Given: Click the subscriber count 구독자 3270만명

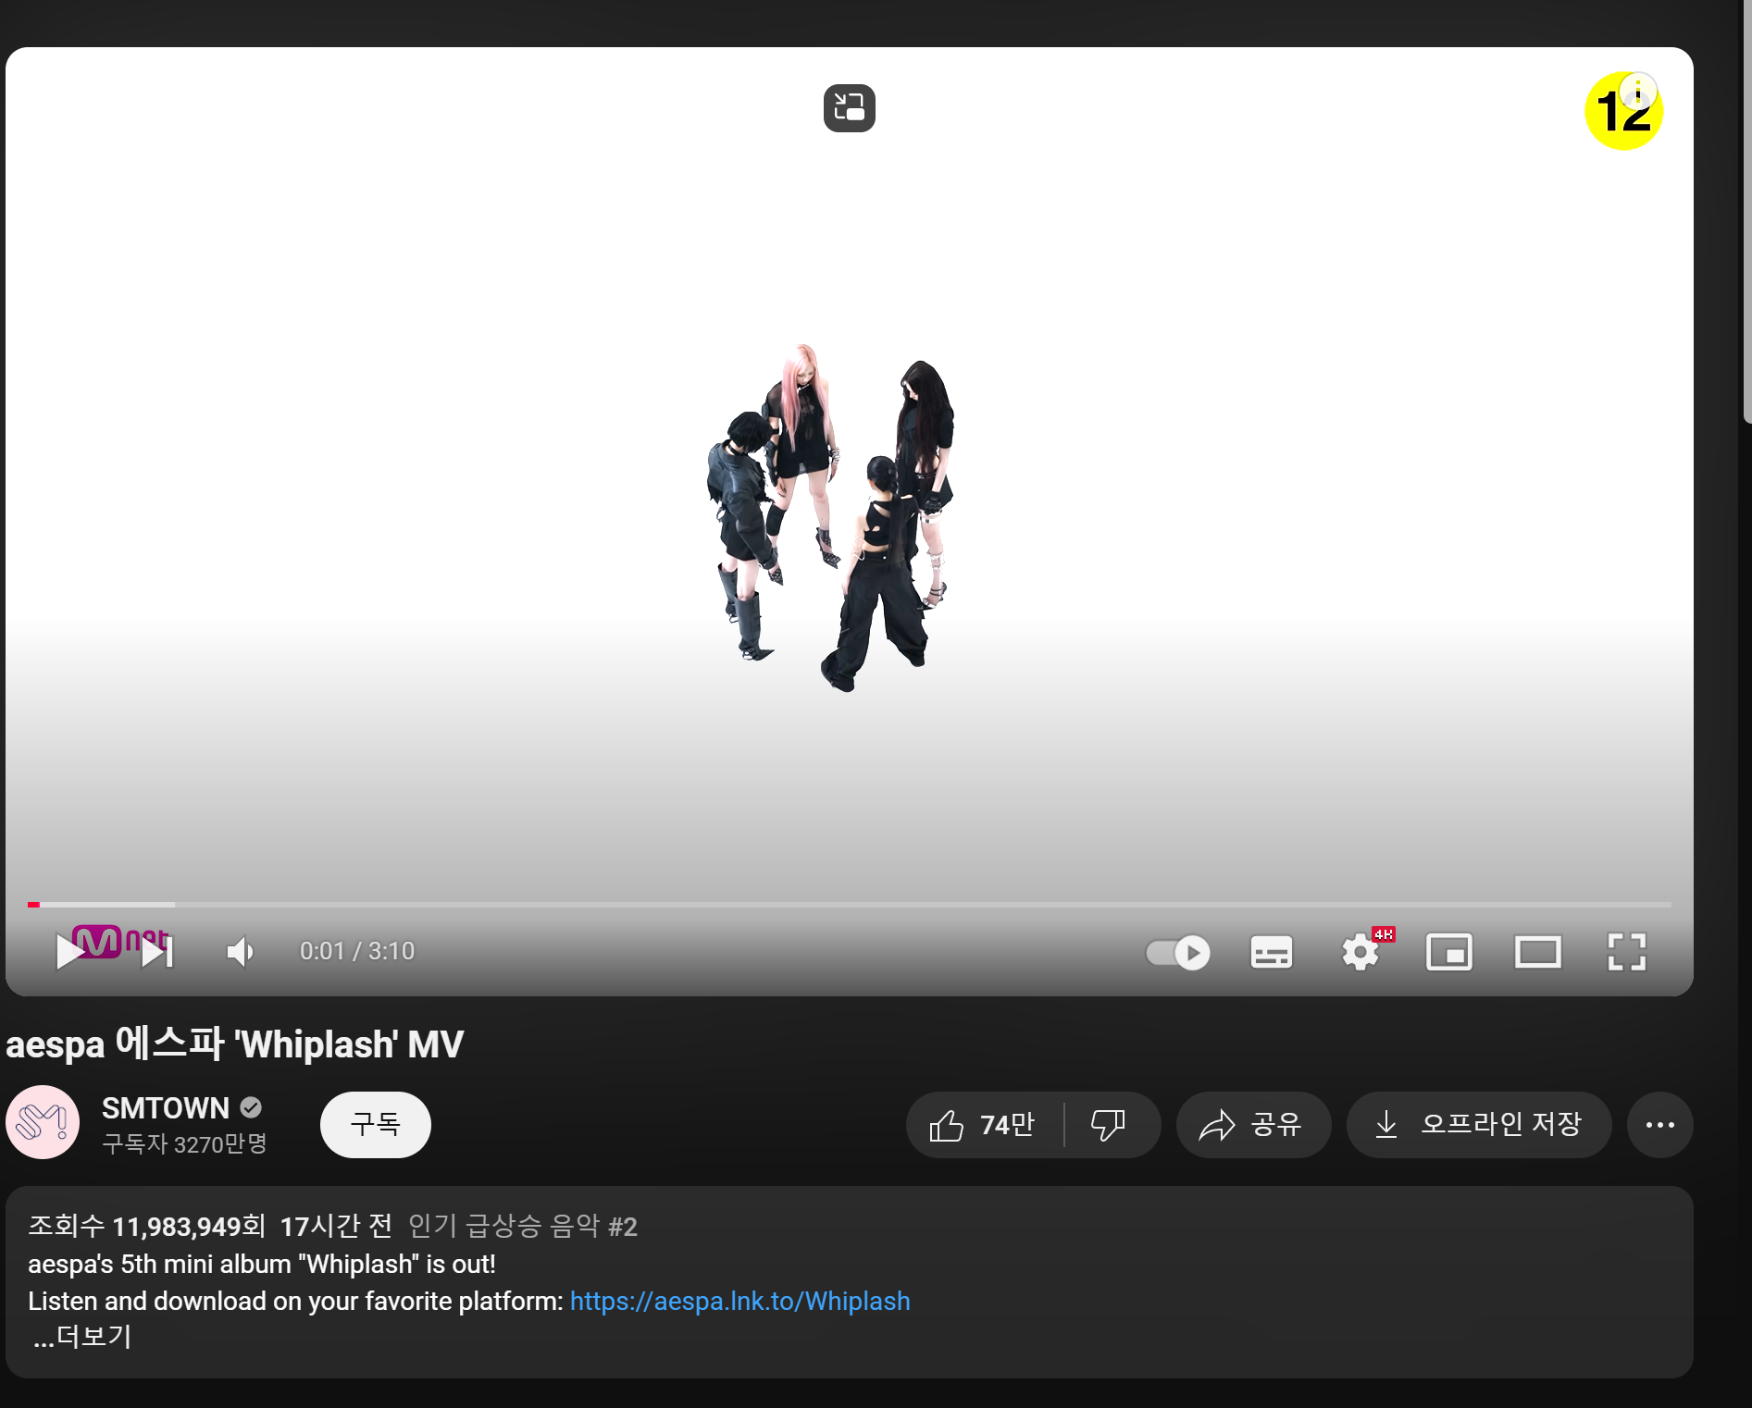Looking at the screenshot, I should coord(184,1144).
